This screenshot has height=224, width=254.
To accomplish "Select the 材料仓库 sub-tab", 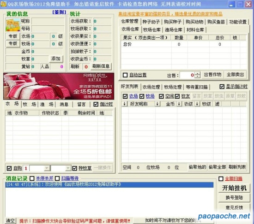I will [195, 30].
